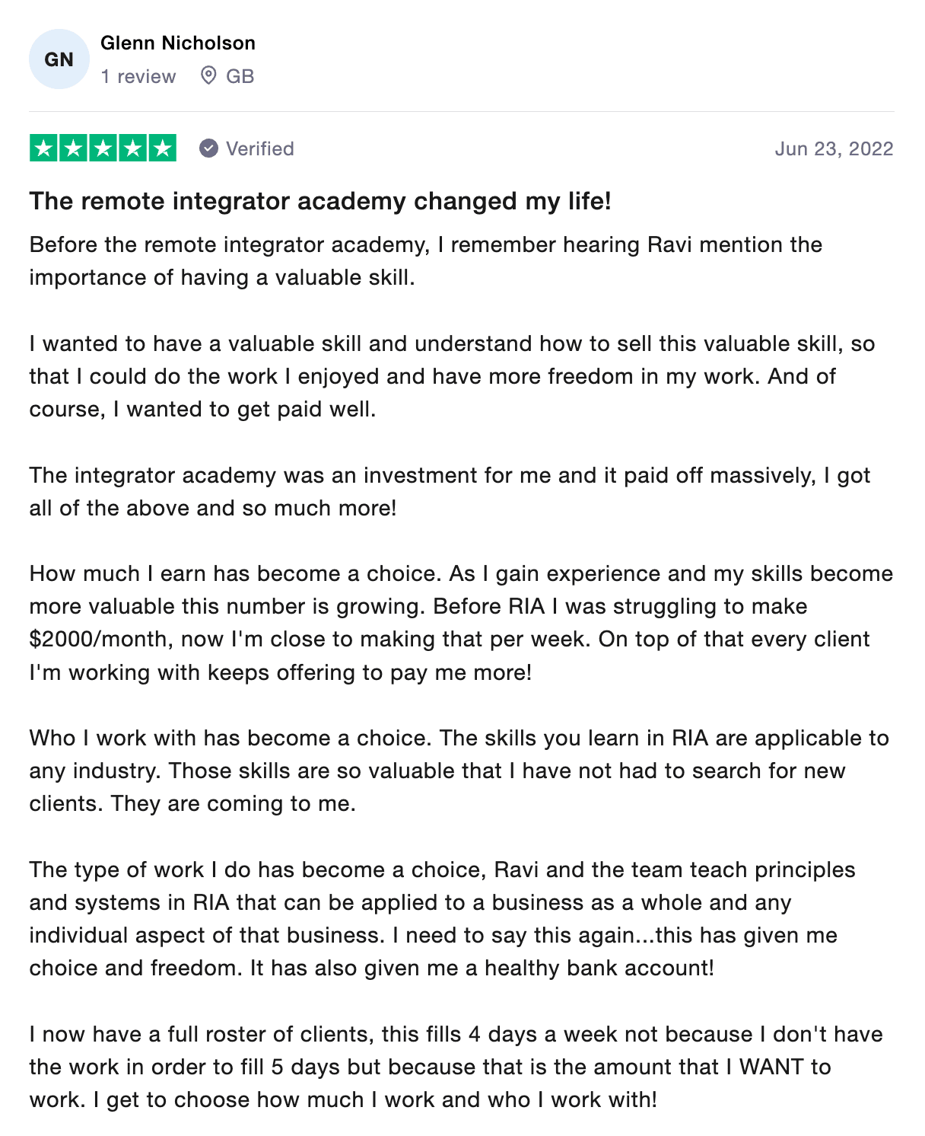Click the second green rating star
Viewport: 925px width, 1136px height.
pyautogui.click(x=74, y=148)
